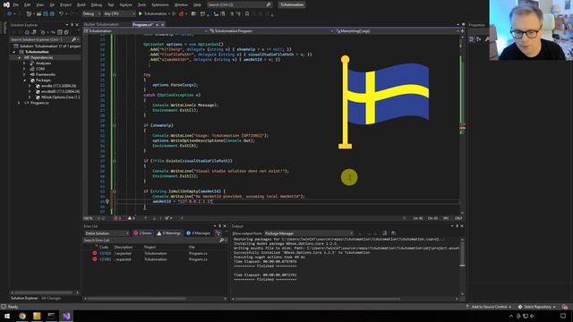
Task: Collapse the Dependencies node
Action: (20, 57)
